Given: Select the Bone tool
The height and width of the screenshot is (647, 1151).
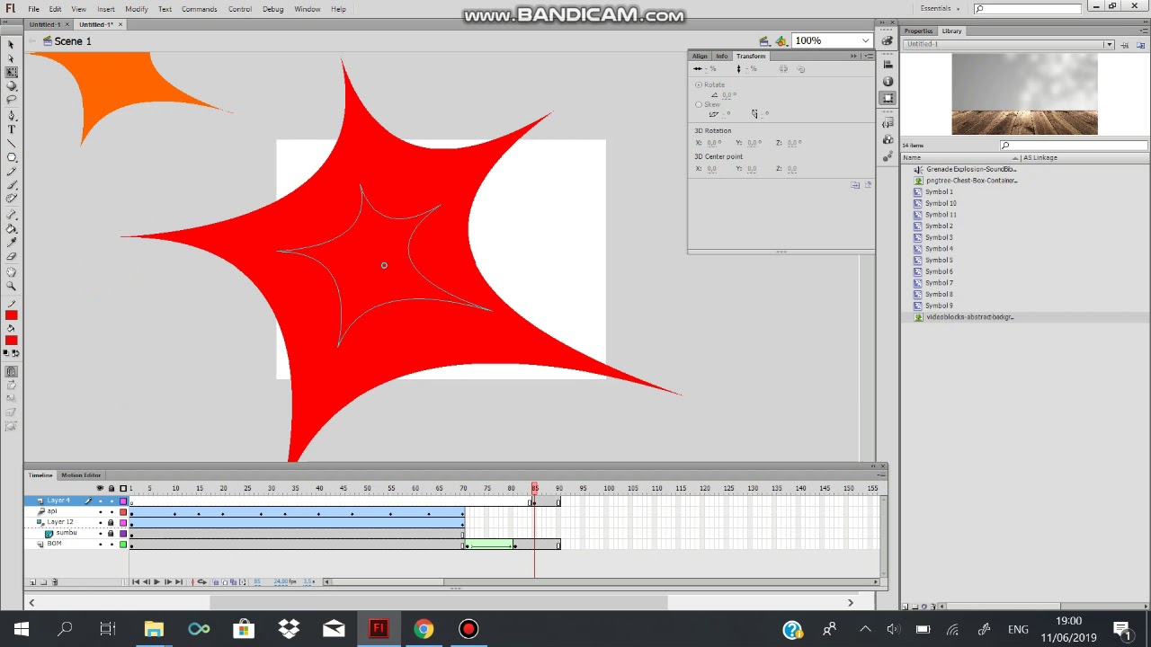Looking at the screenshot, I should point(11,215).
